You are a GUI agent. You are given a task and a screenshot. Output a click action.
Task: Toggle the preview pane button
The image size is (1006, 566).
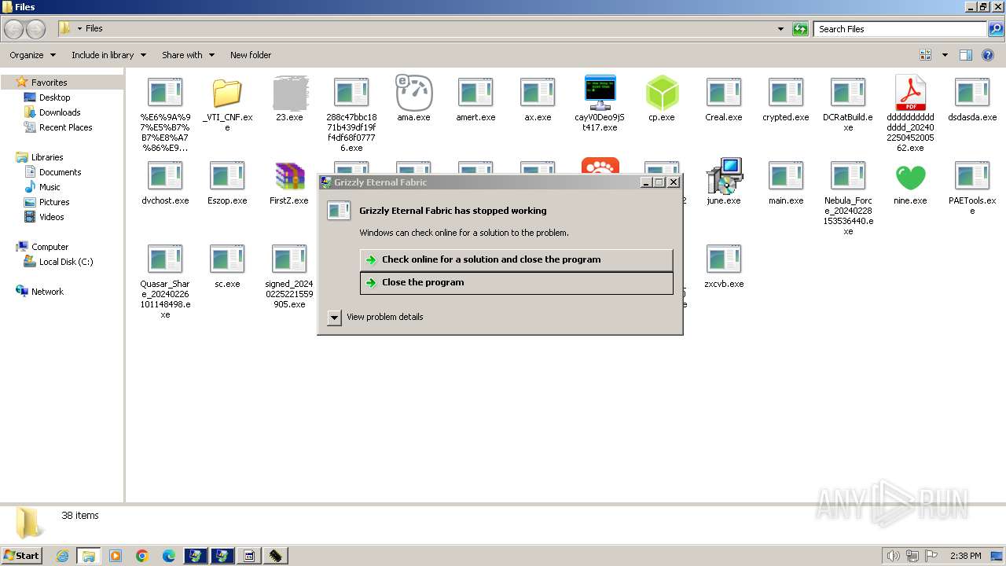966,55
